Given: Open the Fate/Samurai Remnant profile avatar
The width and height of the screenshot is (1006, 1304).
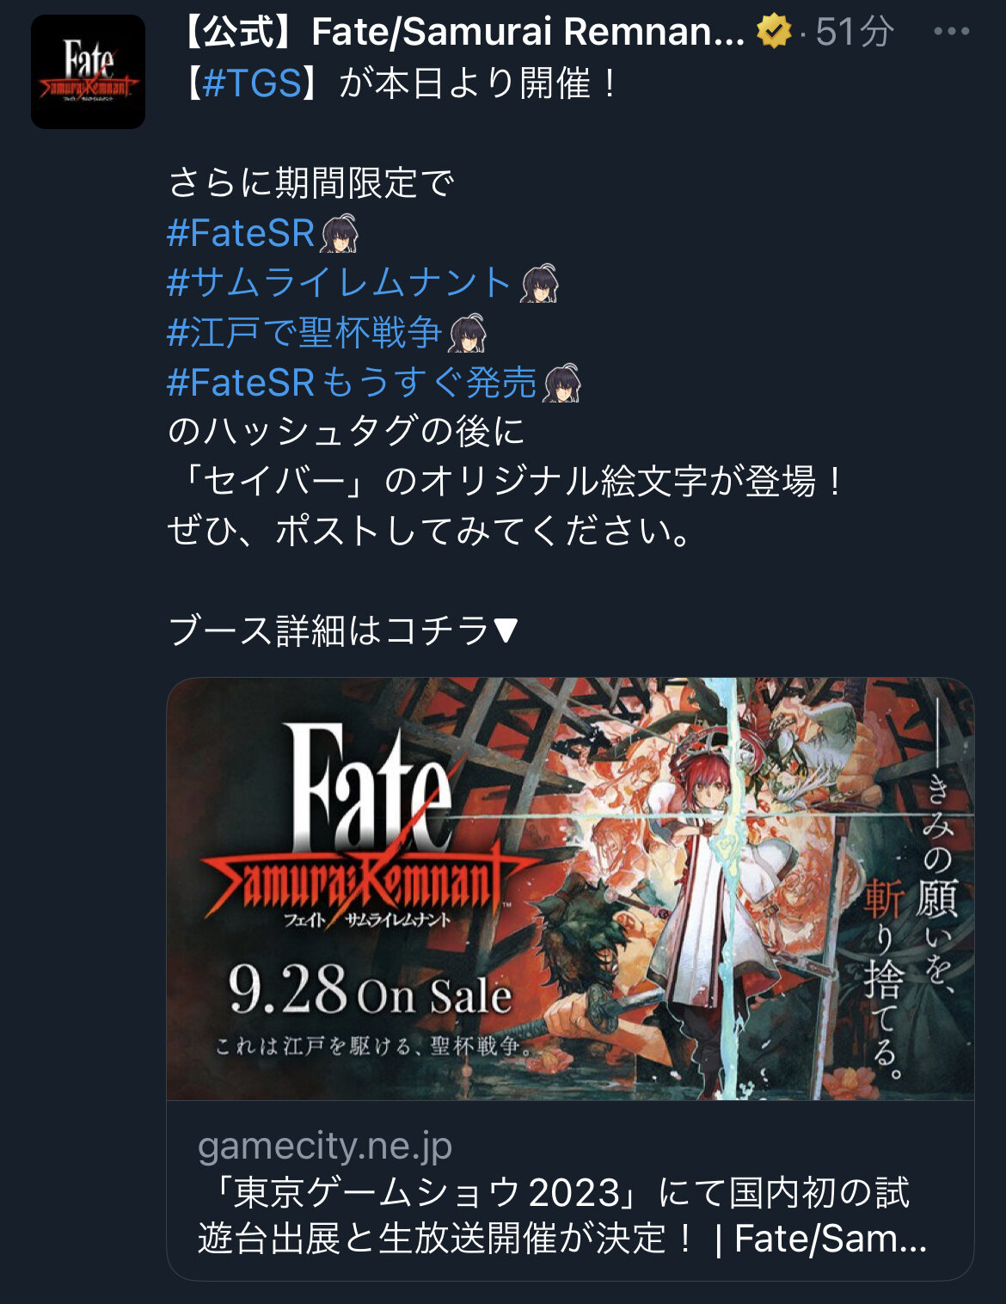Looking at the screenshot, I should click(88, 71).
